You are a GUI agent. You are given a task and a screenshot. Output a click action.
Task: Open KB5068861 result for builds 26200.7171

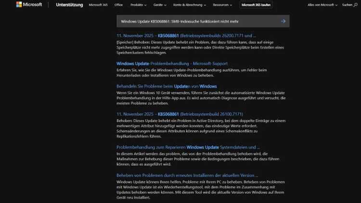pyautogui.click(x=186, y=36)
